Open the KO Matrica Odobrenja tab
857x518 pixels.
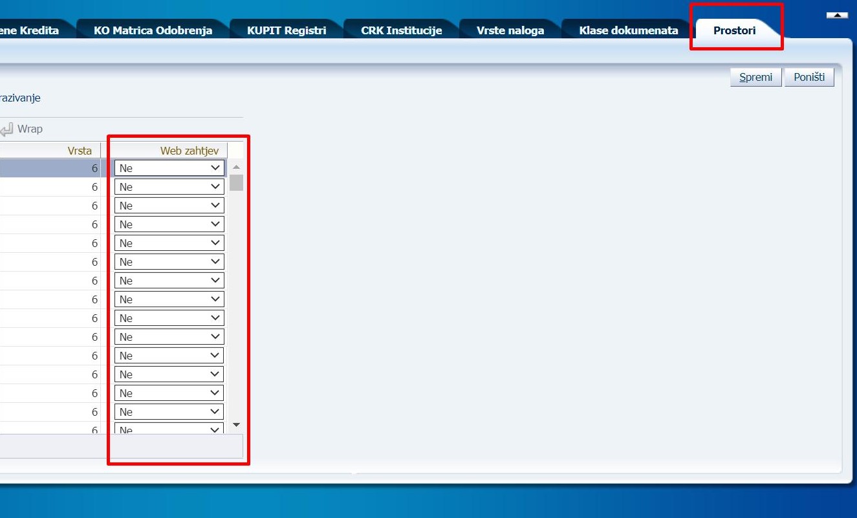[x=153, y=30]
